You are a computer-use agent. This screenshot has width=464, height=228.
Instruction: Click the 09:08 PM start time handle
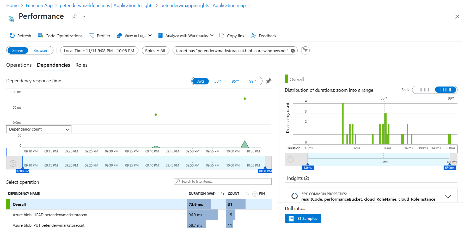pyautogui.click(x=23, y=171)
